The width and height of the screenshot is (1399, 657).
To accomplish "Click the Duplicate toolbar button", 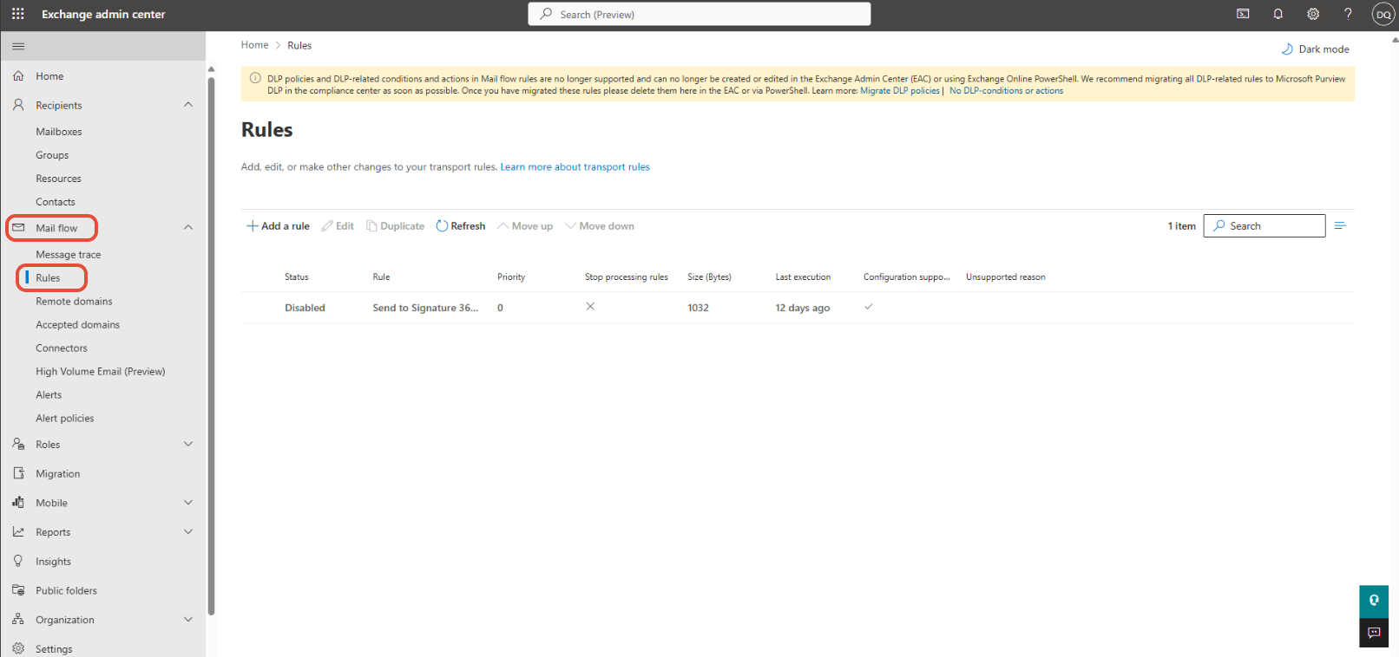I will coord(396,226).
